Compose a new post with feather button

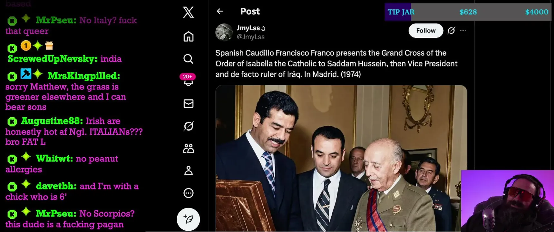(189, 219)
